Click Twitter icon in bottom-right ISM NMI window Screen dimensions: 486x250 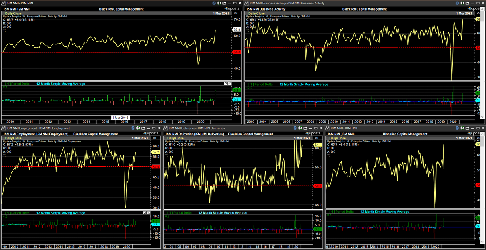pyautogui.click(x=457, y=128)
